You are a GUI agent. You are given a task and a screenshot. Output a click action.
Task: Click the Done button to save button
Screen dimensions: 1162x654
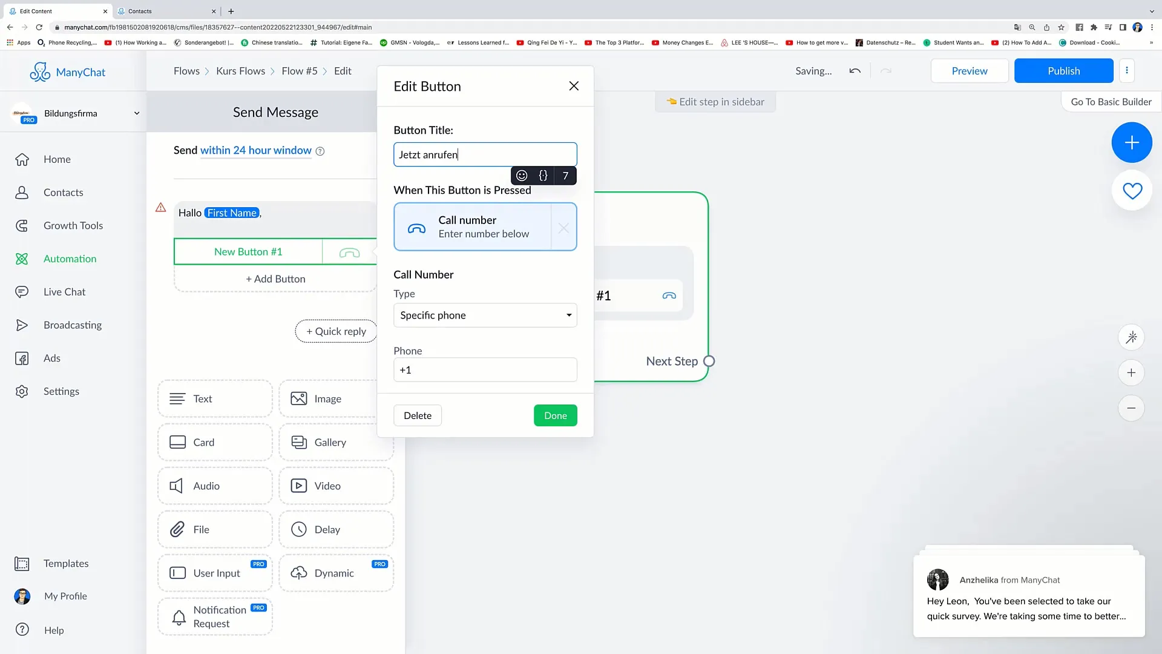556,415
